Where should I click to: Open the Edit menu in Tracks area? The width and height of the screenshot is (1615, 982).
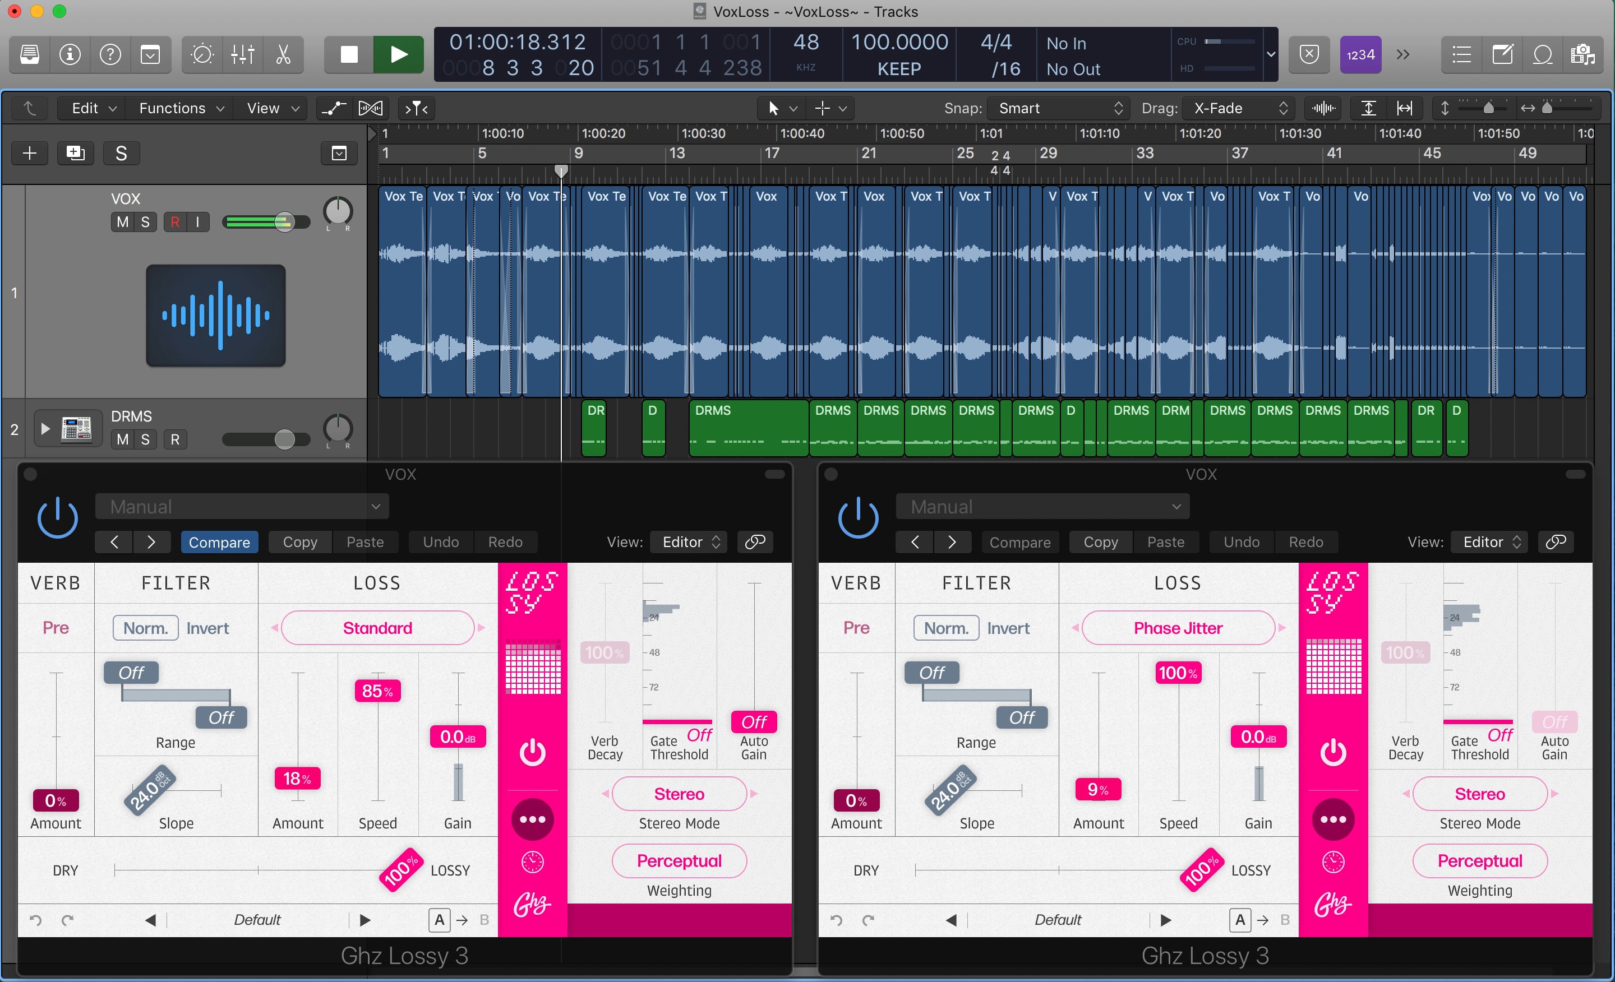point(93,108)
